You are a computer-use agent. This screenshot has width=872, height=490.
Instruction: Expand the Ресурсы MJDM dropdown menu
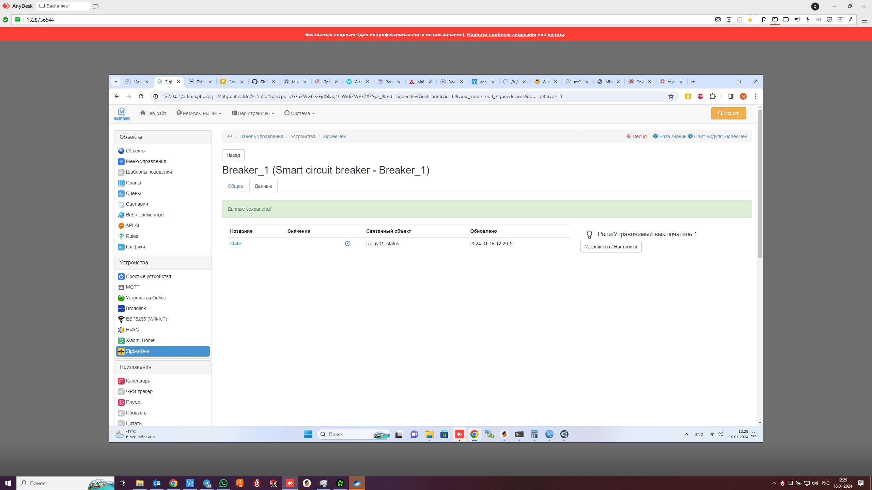tap(199, 113)
